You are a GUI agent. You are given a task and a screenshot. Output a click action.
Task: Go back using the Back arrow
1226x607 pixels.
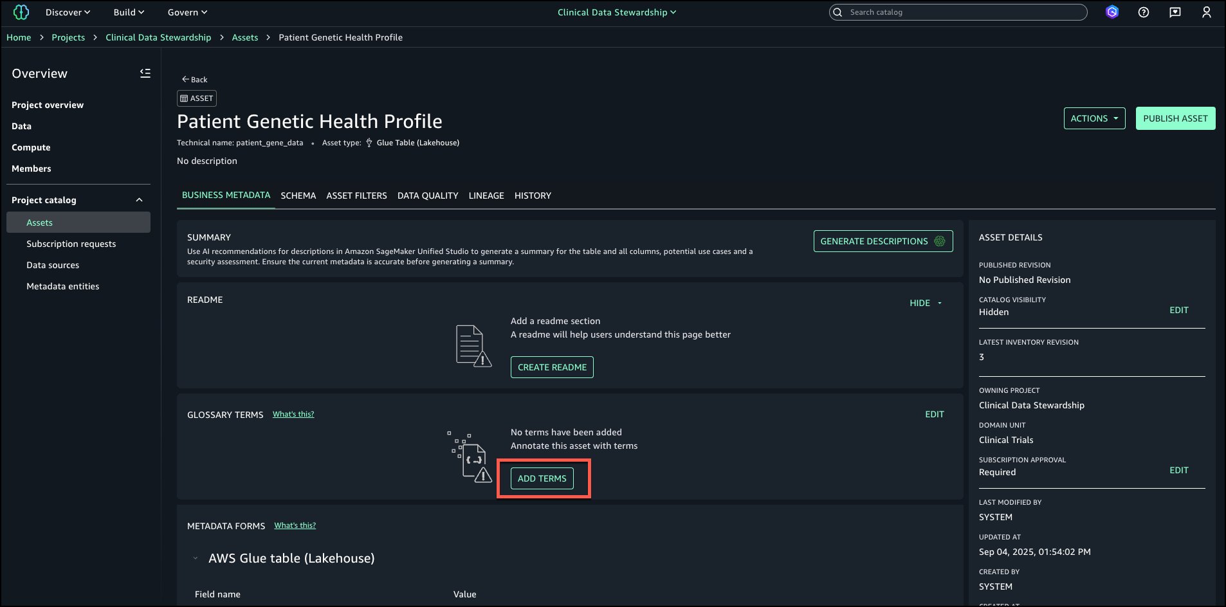click(194, 79)
